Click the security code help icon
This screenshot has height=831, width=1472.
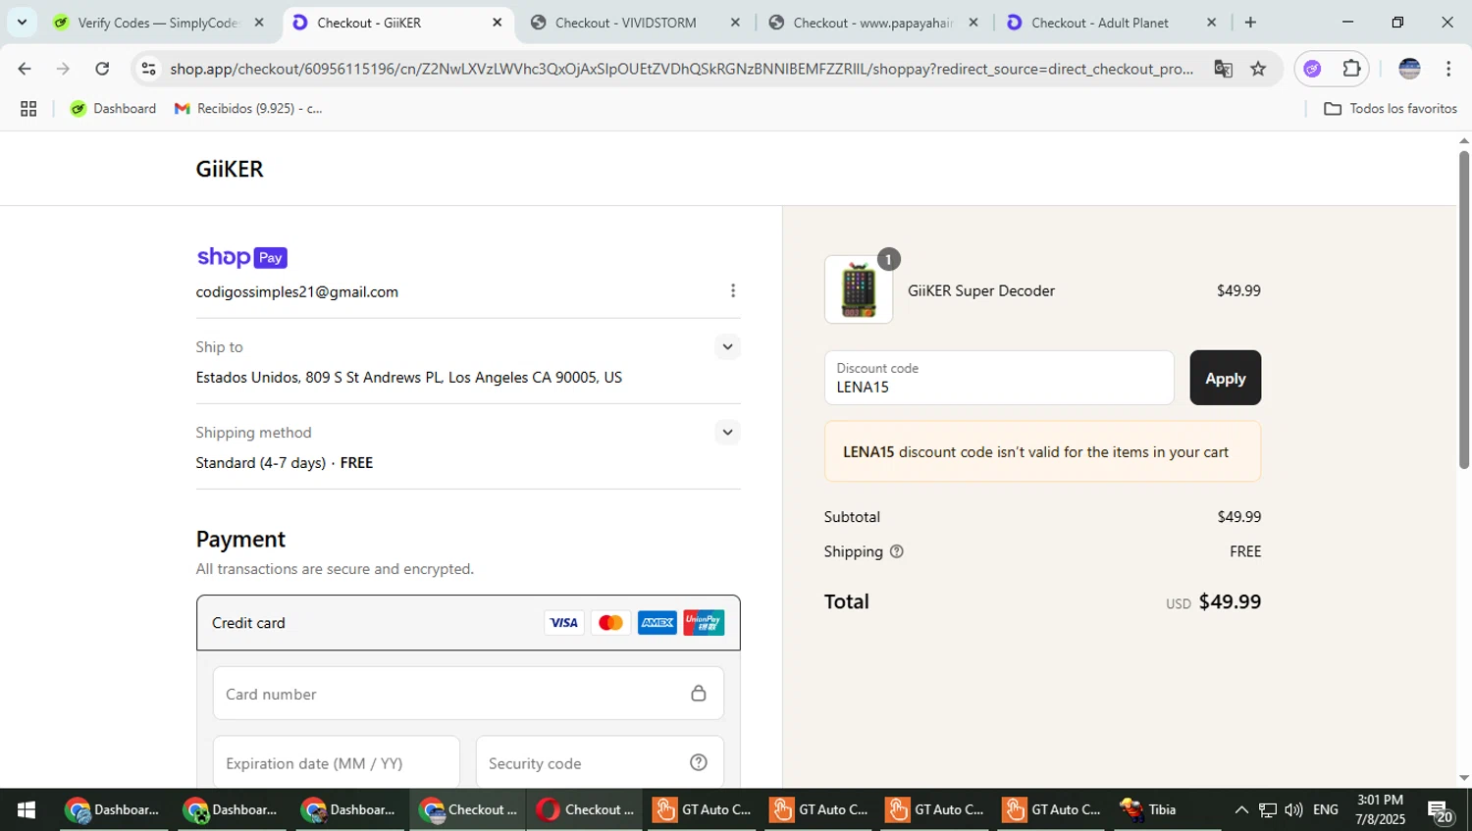tap(699, 762)
